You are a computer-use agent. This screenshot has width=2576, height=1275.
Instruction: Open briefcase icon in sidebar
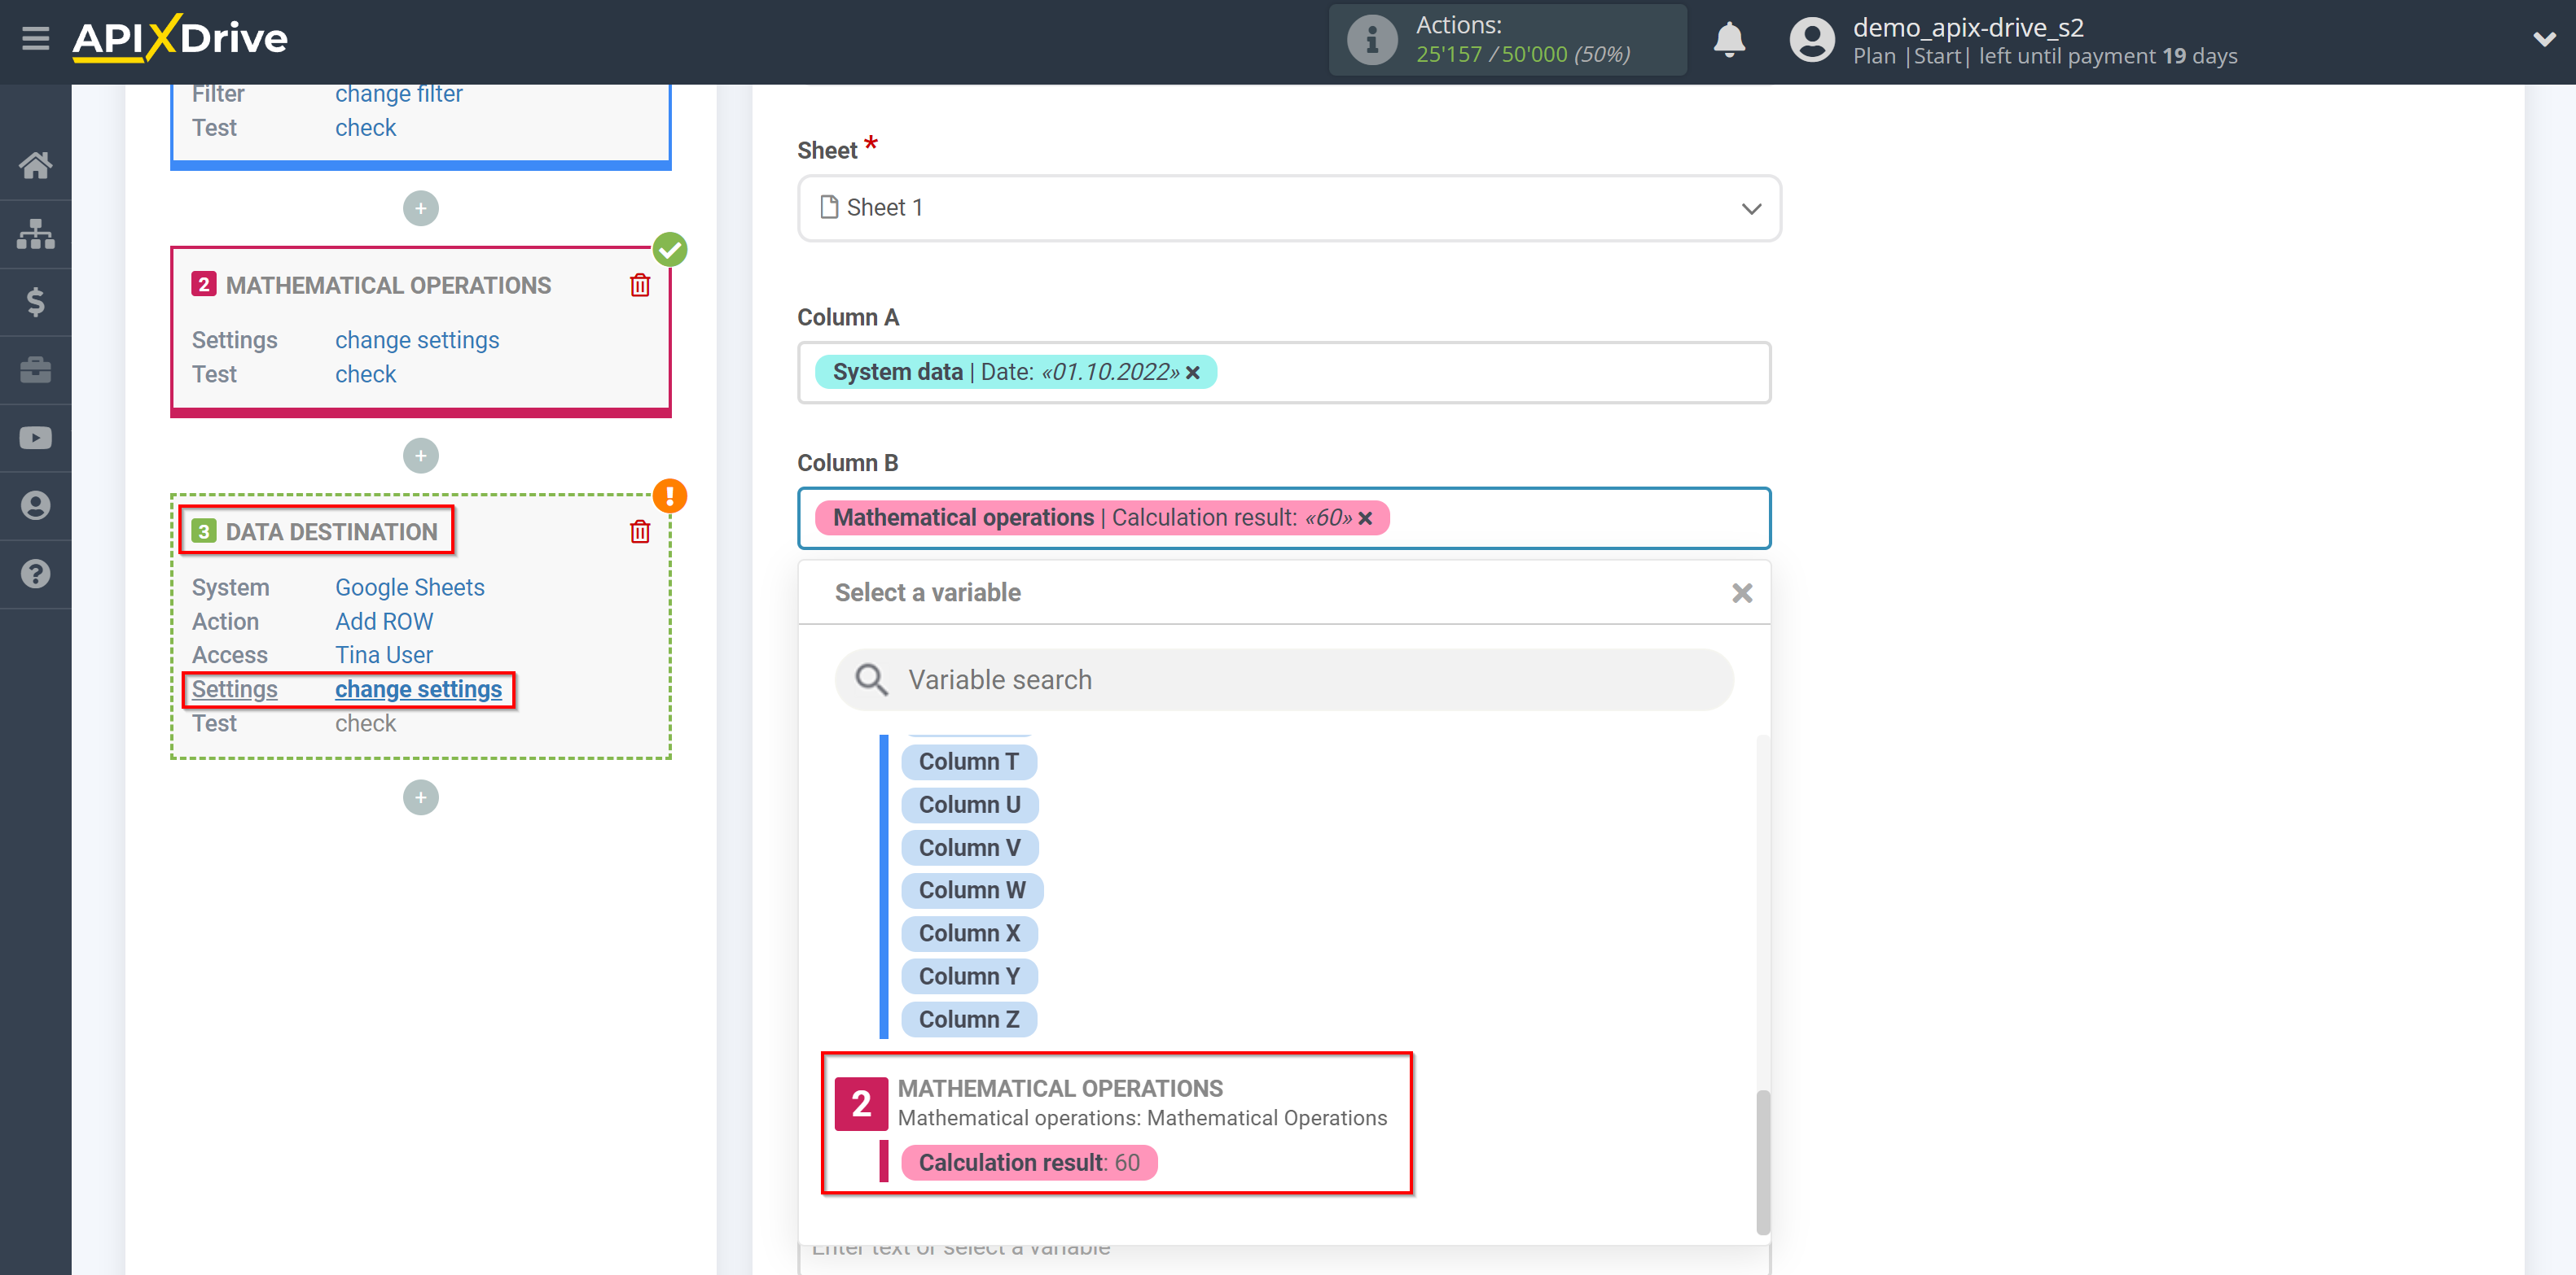36,369
